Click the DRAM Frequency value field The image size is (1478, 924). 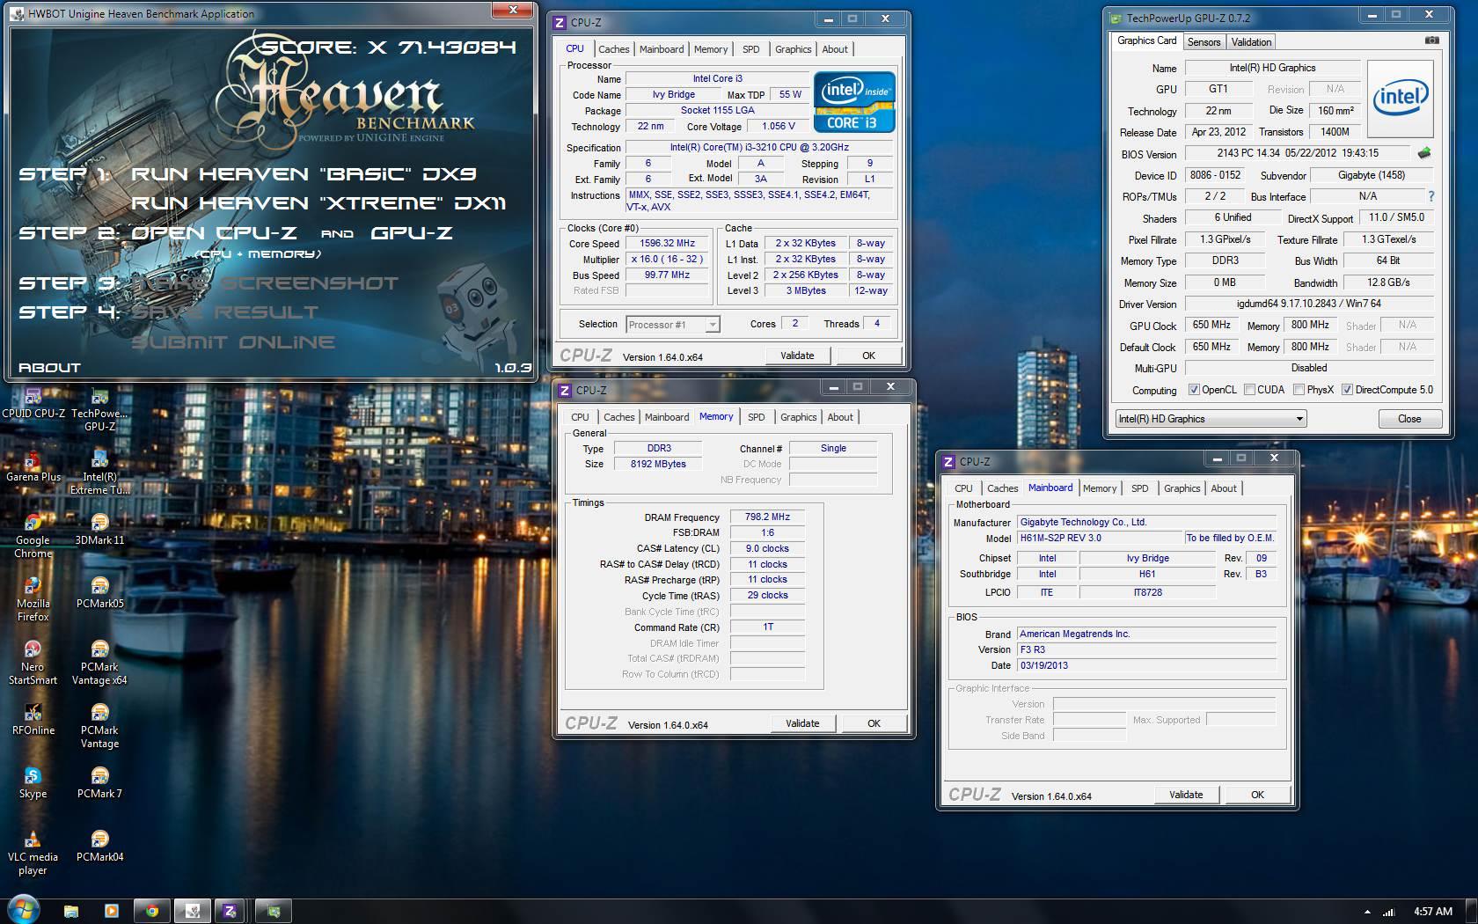(767, 517)
